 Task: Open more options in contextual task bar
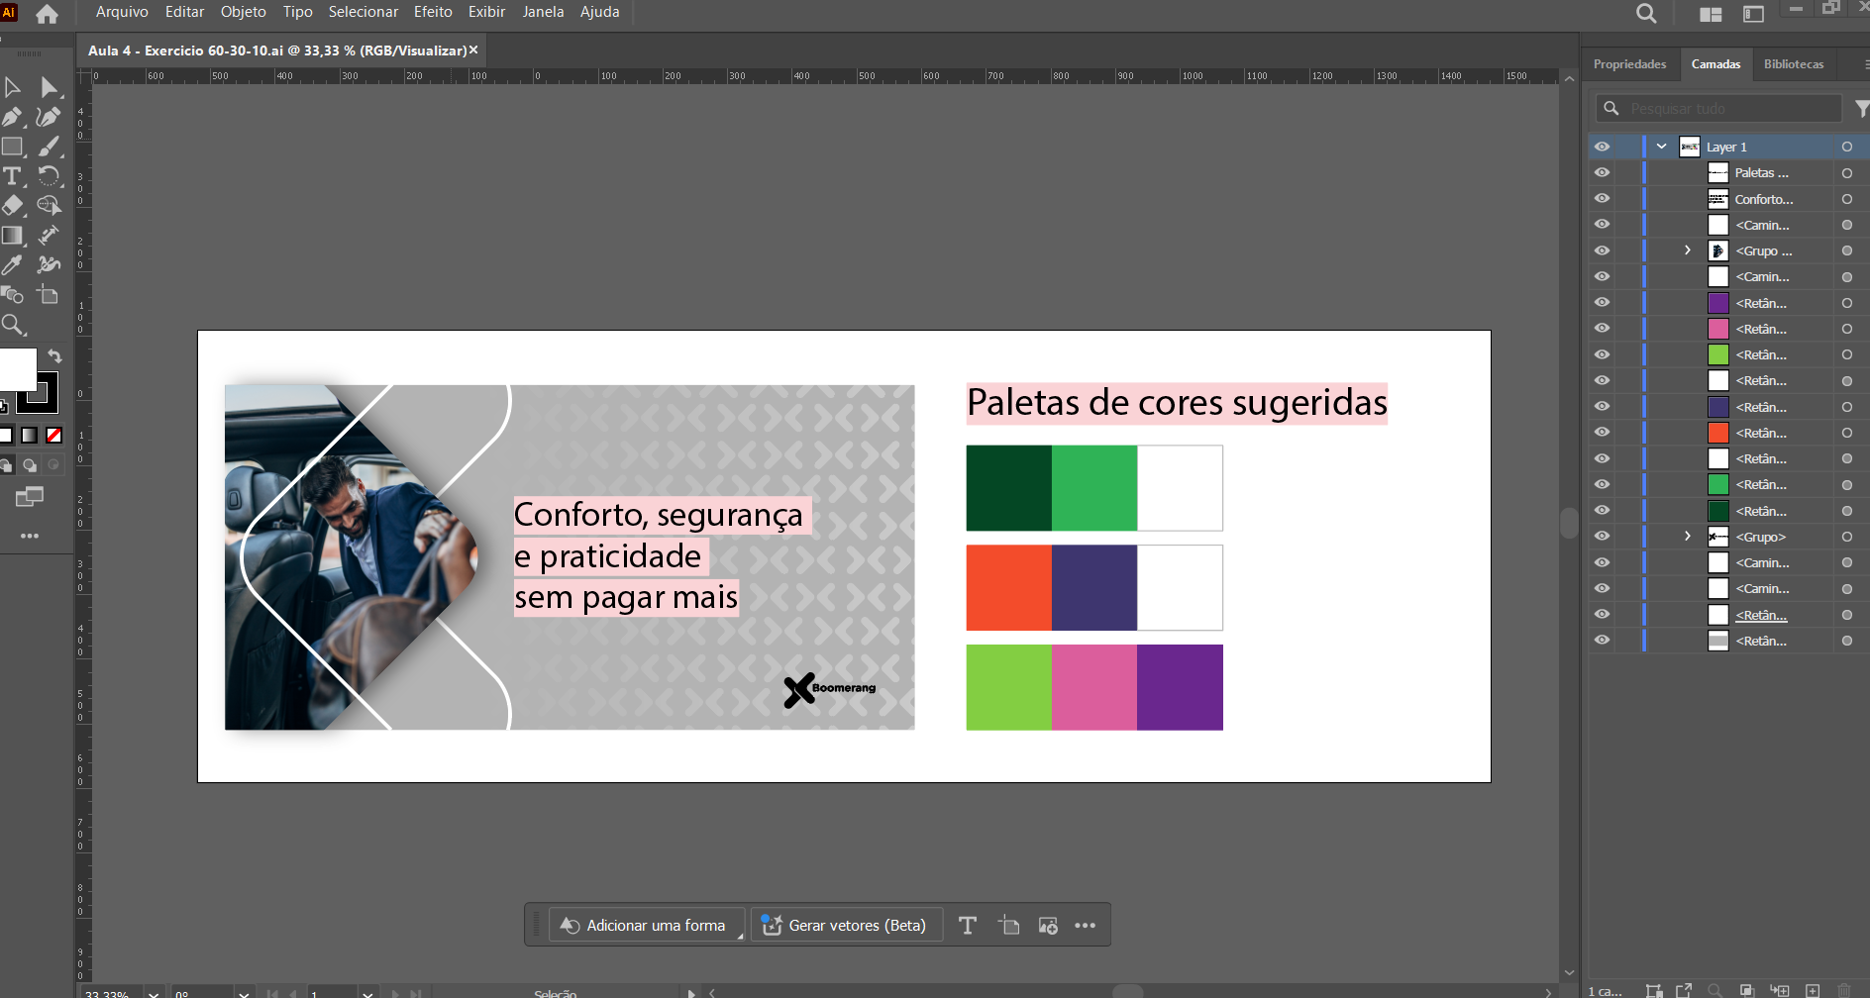[1086, 926]
